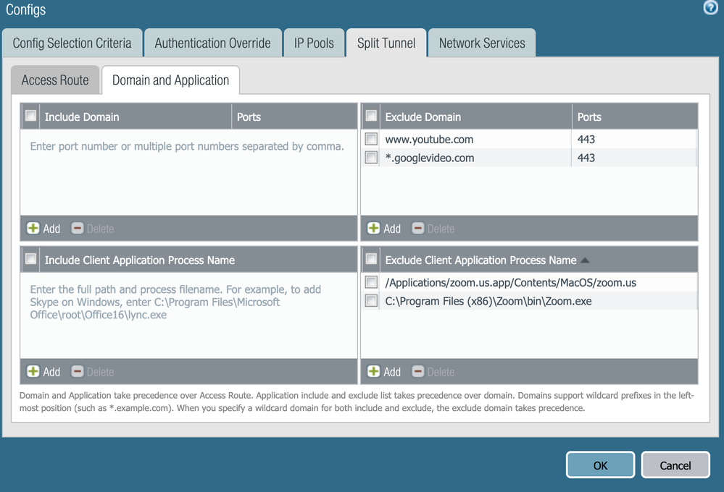Open the Network Services tab
Viewport: 724px width, 492px height.
pos(481,43)
